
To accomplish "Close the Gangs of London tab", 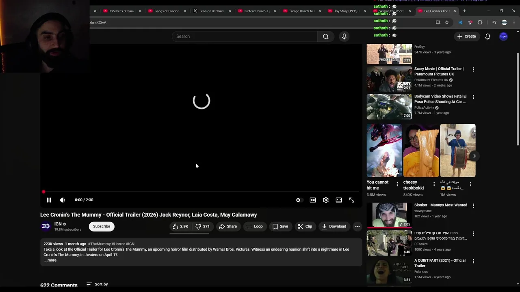I will tap(185, 11).
